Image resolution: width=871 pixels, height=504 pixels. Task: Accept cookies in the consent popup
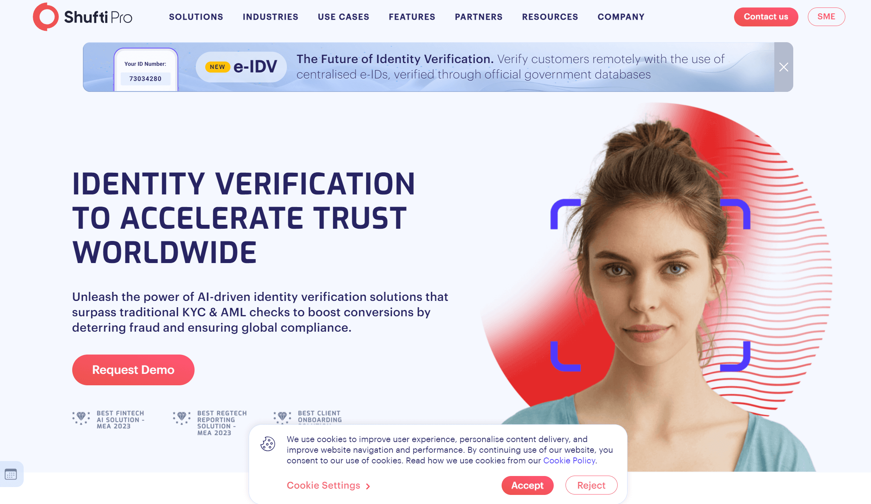tap(527, 485)
